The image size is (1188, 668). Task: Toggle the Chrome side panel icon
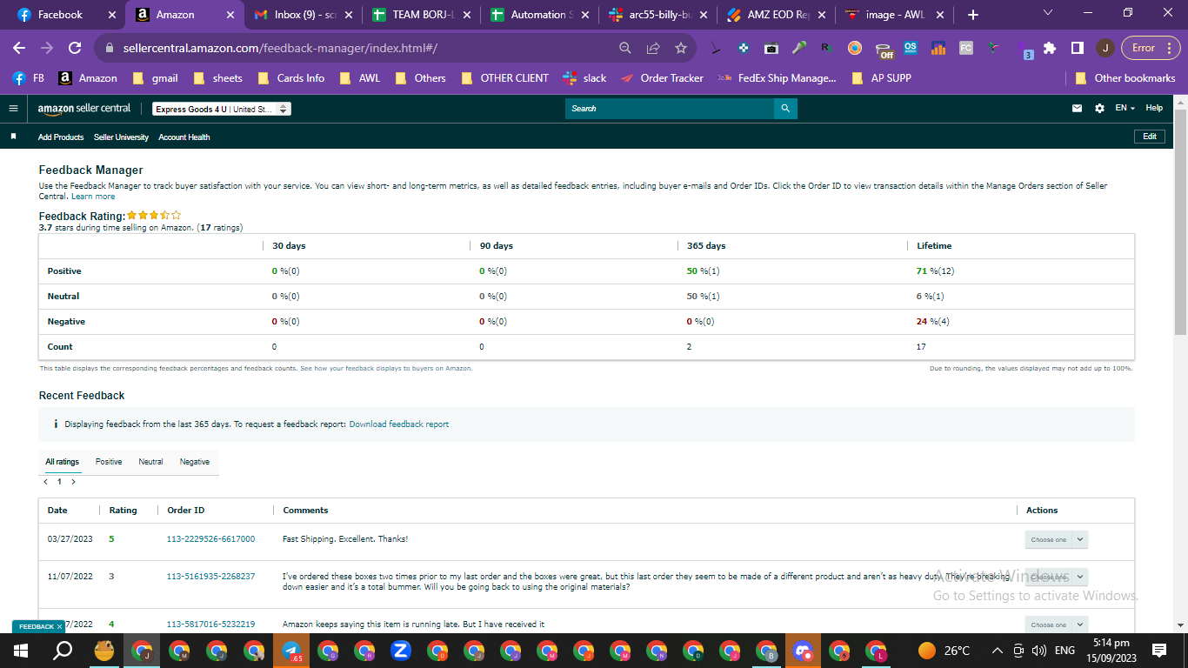point(1077,48)
